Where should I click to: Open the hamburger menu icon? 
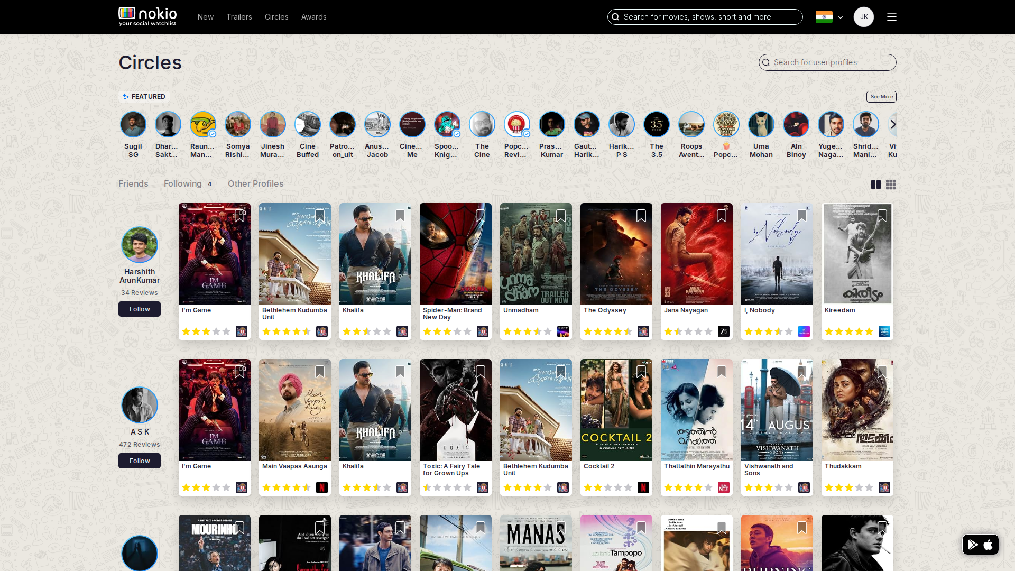click(892, 17)
